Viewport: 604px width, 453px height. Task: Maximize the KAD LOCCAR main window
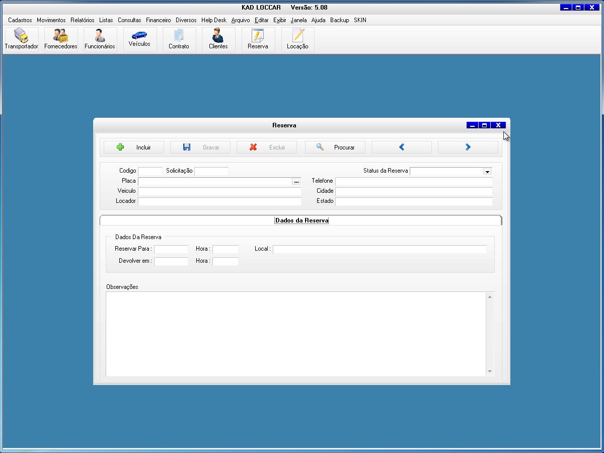click(x=578, y=8)
